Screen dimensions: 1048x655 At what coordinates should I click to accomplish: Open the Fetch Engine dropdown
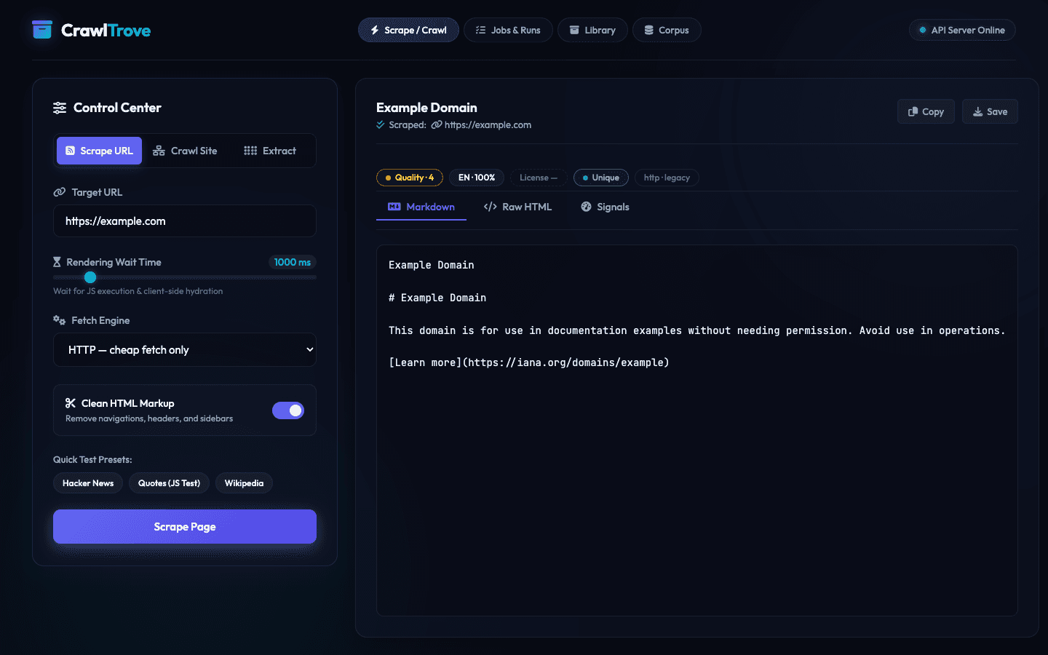185,350
